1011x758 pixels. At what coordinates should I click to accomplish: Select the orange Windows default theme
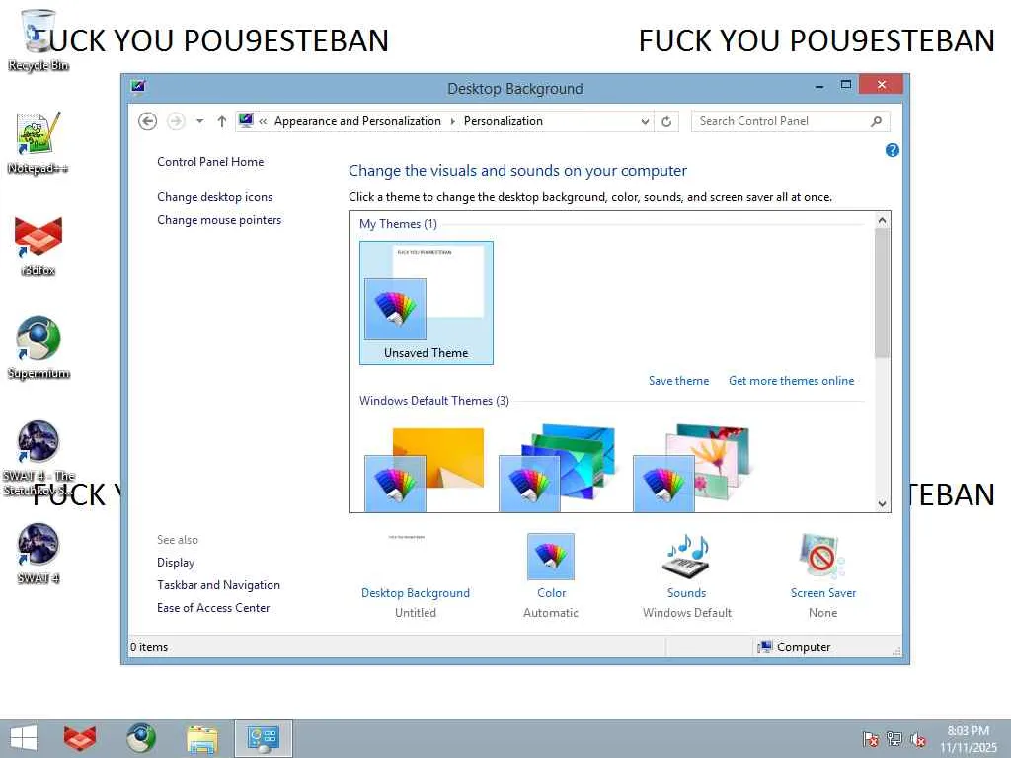click(425, 469)
